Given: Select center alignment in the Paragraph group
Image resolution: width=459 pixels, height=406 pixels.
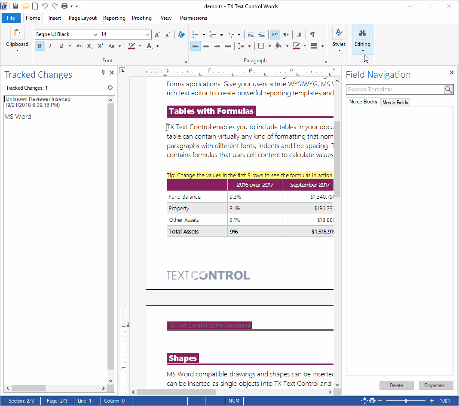Looking at the screenshot, I should coord(206,46).
